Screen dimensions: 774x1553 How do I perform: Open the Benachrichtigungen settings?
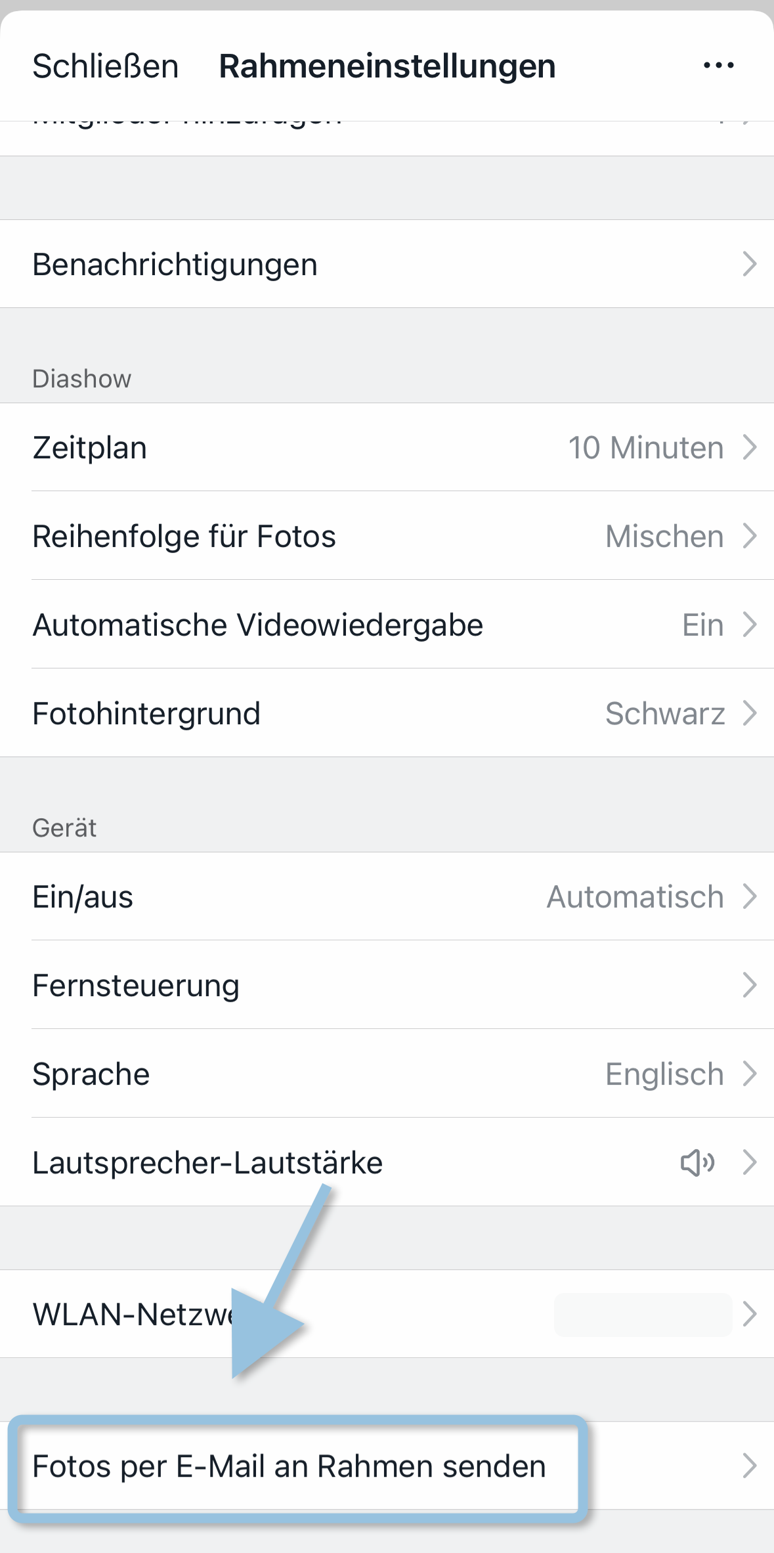point(175,265)
